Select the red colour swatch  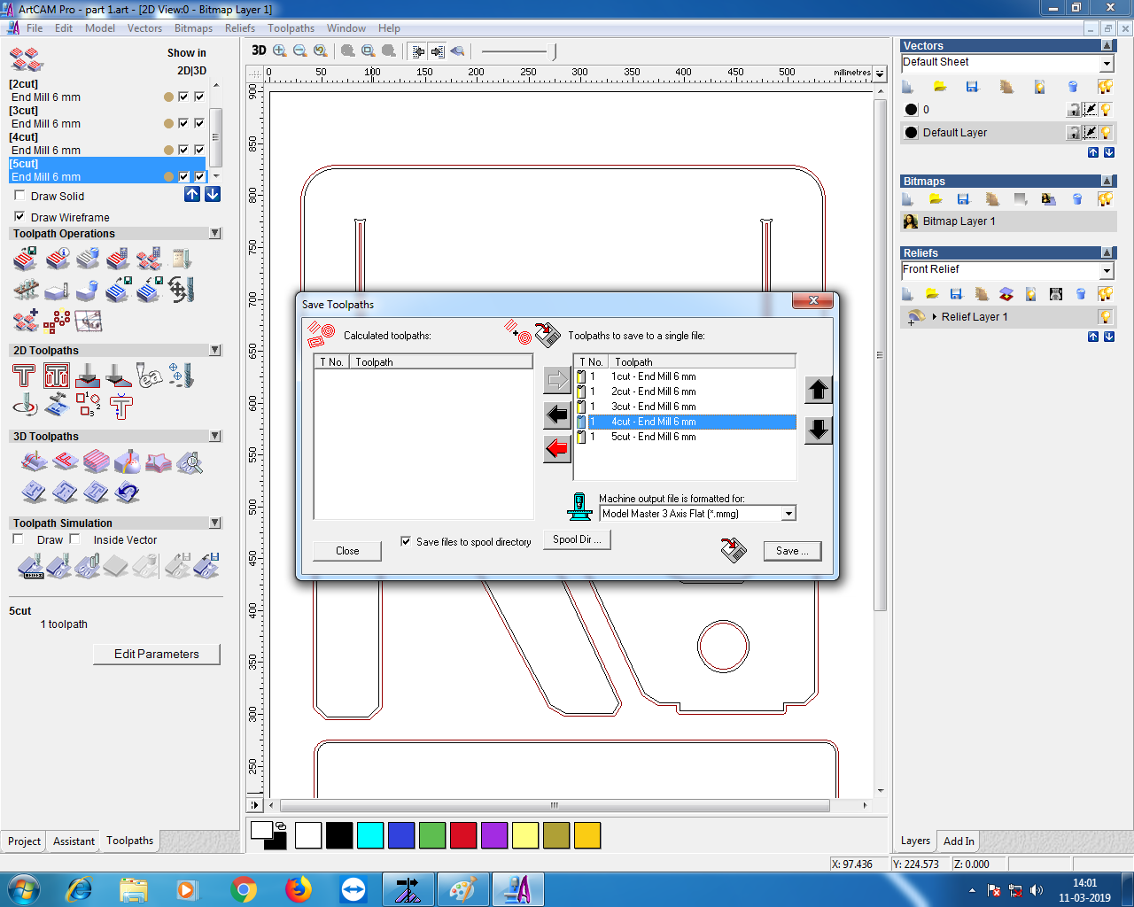point(463,835)
